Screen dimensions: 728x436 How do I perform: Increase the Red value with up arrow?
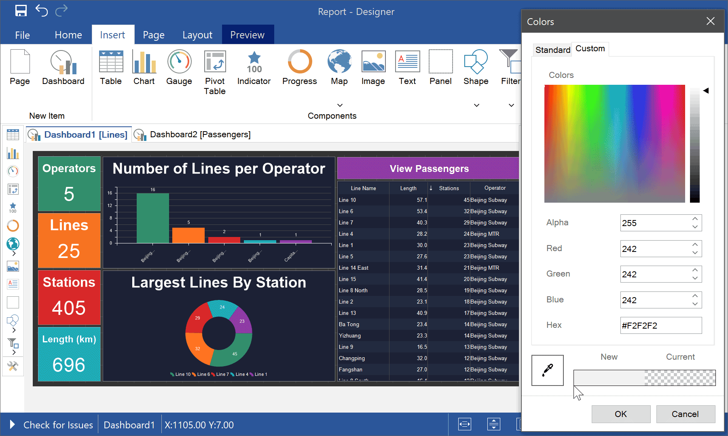695,245
